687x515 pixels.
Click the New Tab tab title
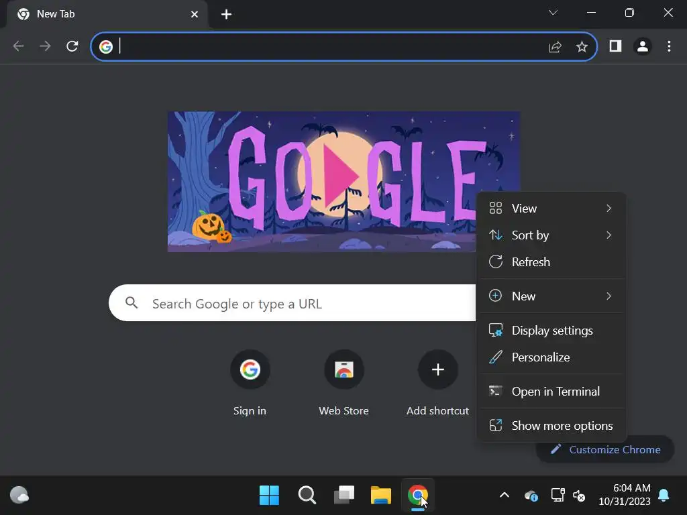click(56, 14)
